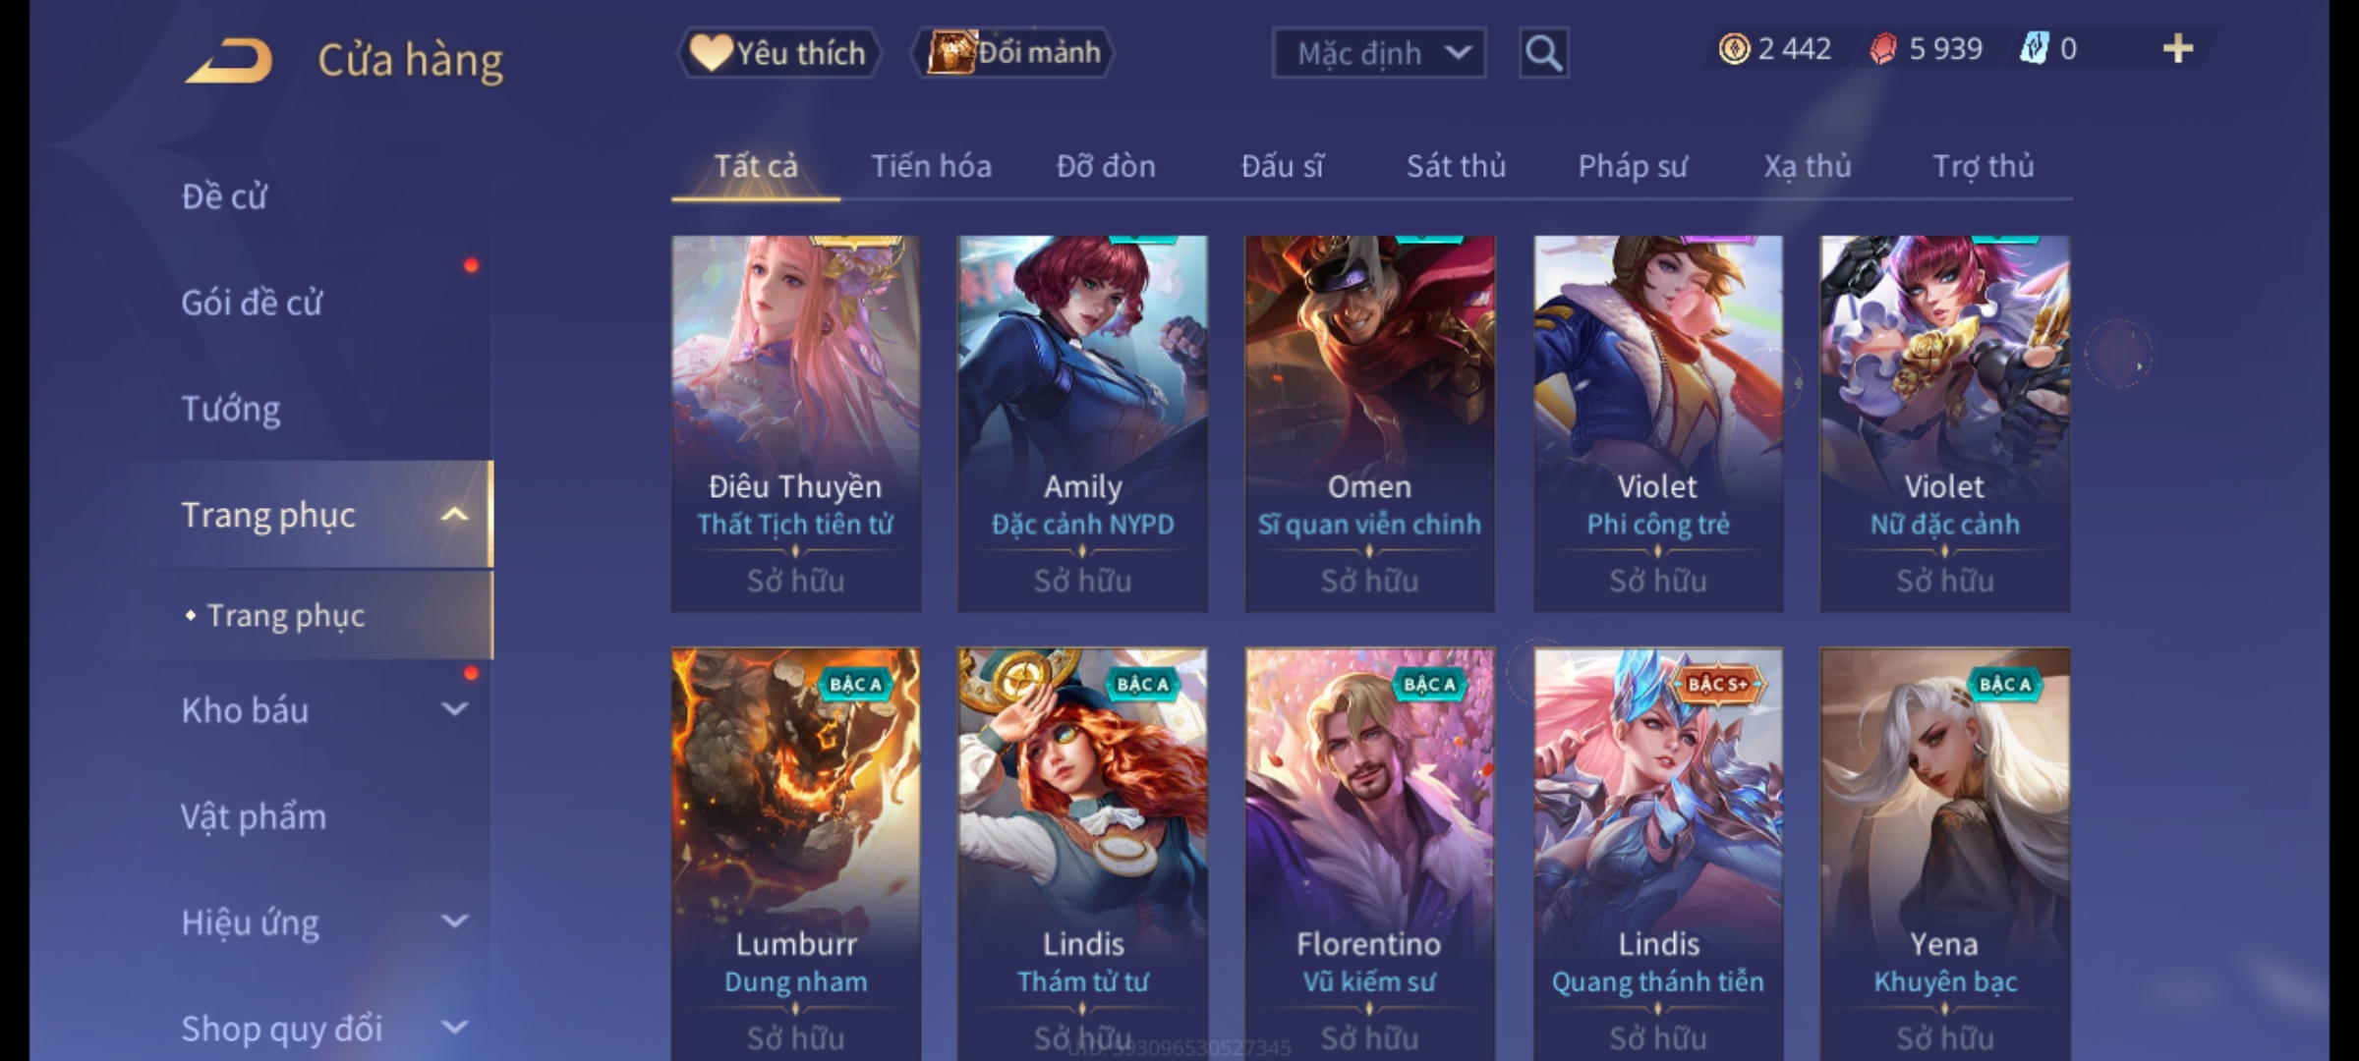2359x1061 pixels.
Task: Collapse the Trang phục sidebar section
Action: (454, 515)
